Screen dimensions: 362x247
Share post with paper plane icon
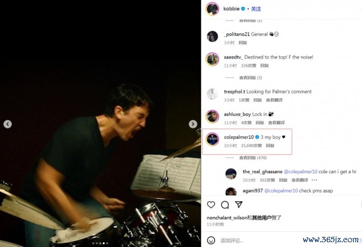point(238,205)
